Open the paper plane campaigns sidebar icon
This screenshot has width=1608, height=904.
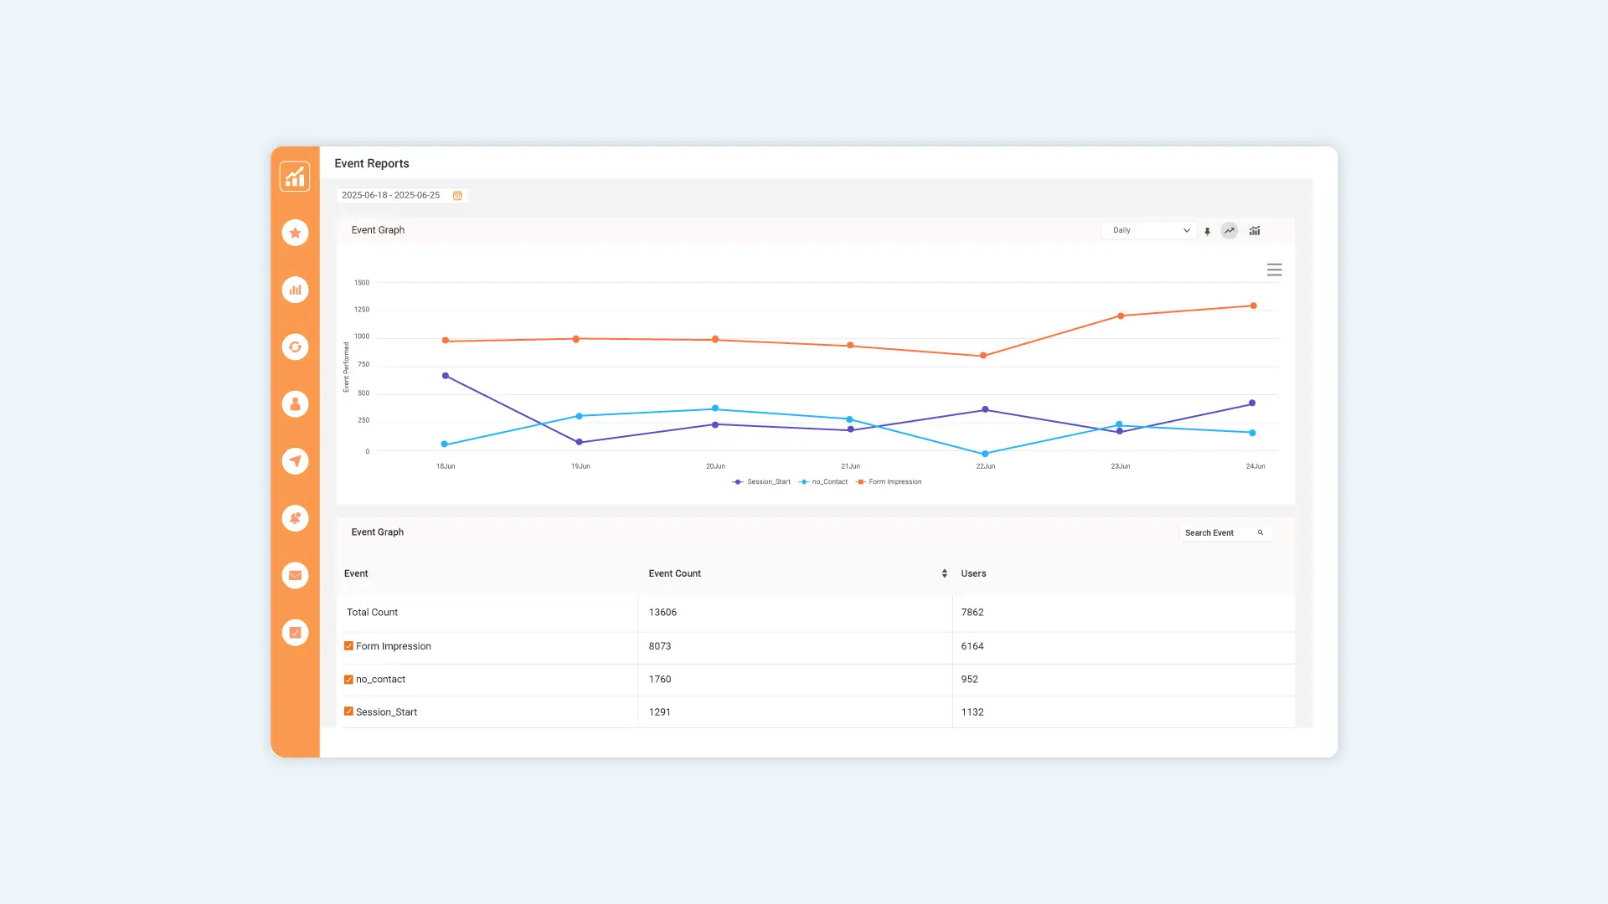tap(295, 461)
